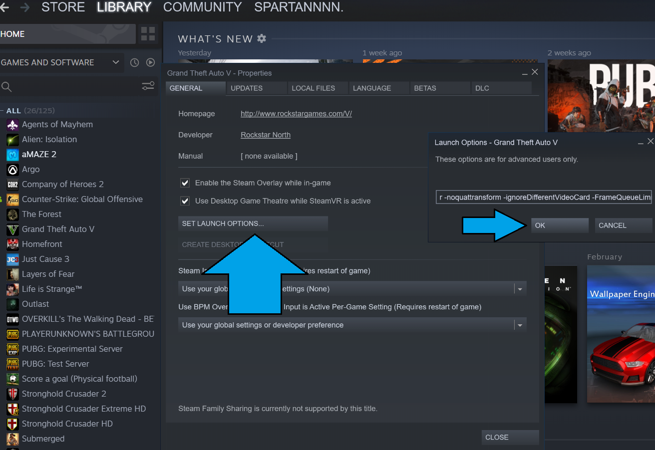The height and width of the screenshot is (450, 655).
Task: Toggle the ready-to-play filter icon
Action: click(x=150, y=62)
